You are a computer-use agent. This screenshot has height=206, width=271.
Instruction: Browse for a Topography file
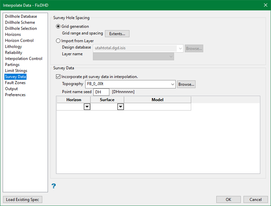click(186, 84)
